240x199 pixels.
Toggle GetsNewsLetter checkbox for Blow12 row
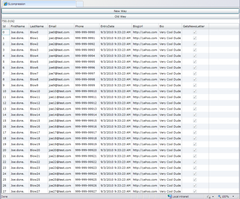[x=195, y=103]
